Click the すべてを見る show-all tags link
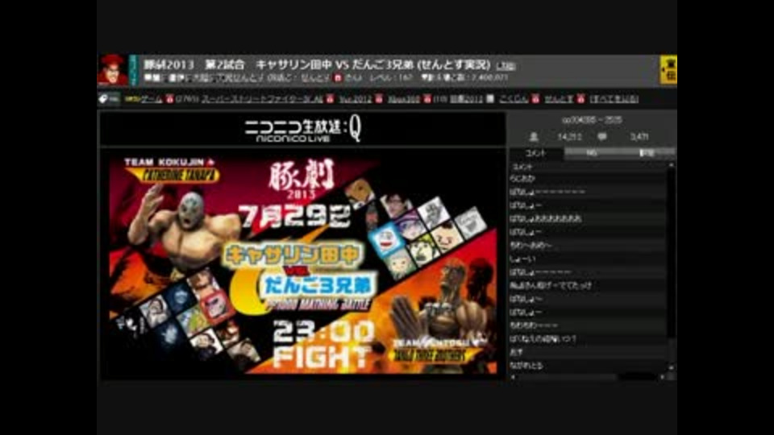 click(x=614, y=99)
